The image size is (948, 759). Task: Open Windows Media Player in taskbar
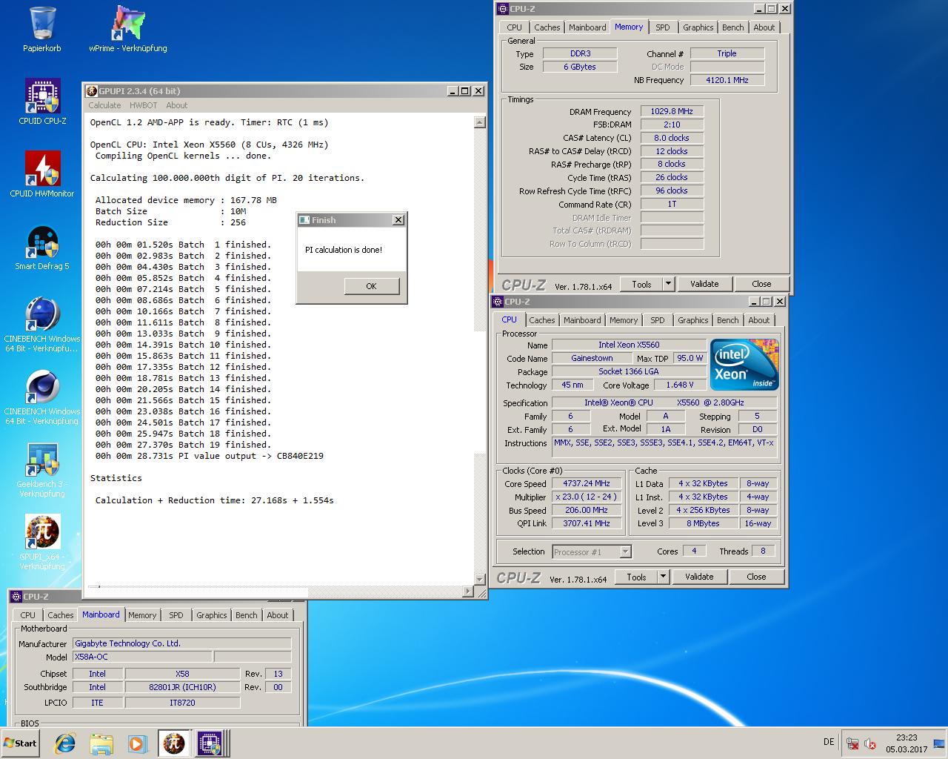[x=138, y=743]
